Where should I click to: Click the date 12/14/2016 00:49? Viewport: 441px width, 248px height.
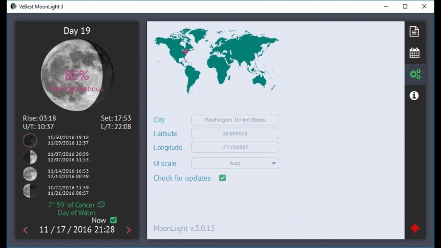[68, 176]
